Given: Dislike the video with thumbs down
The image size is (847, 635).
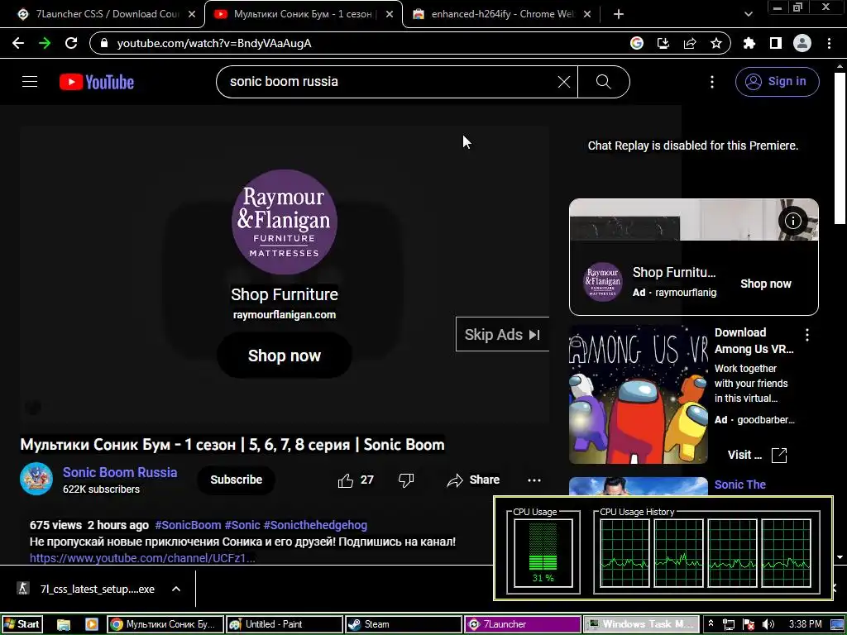Looking at the screenshot, I should click(406, 480).
